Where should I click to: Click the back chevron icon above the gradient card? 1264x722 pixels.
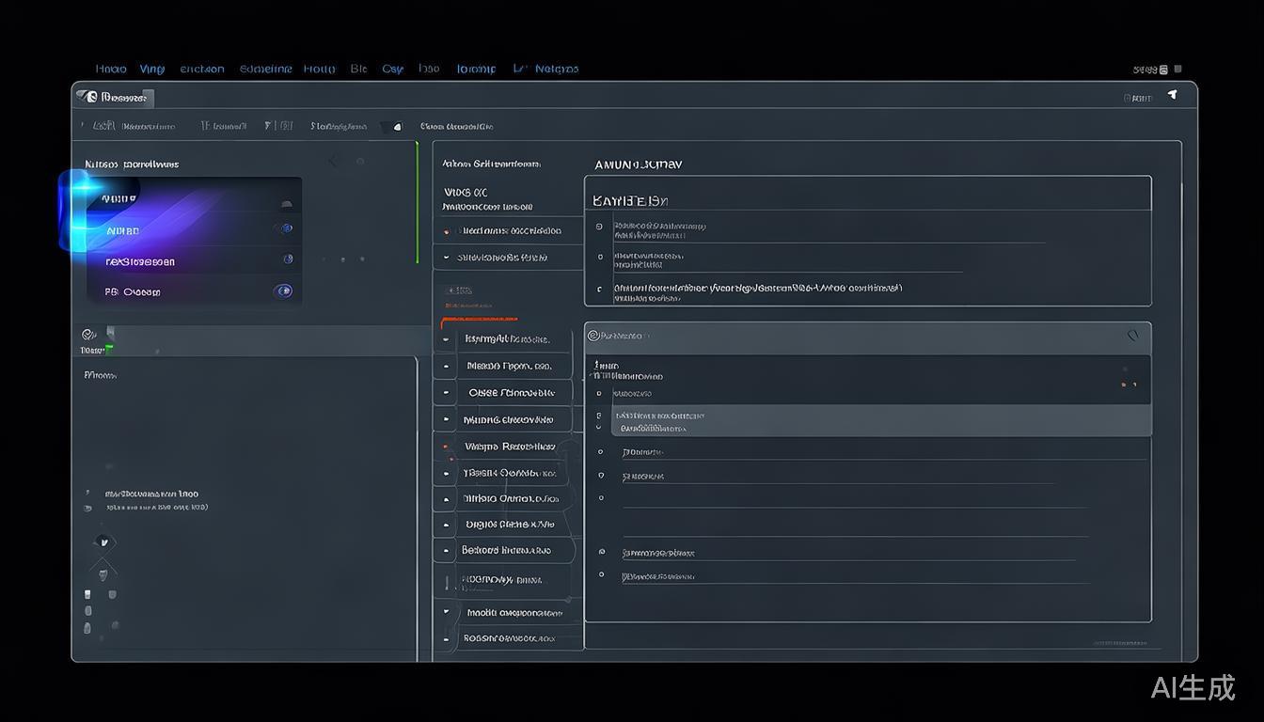pos(333,162)
